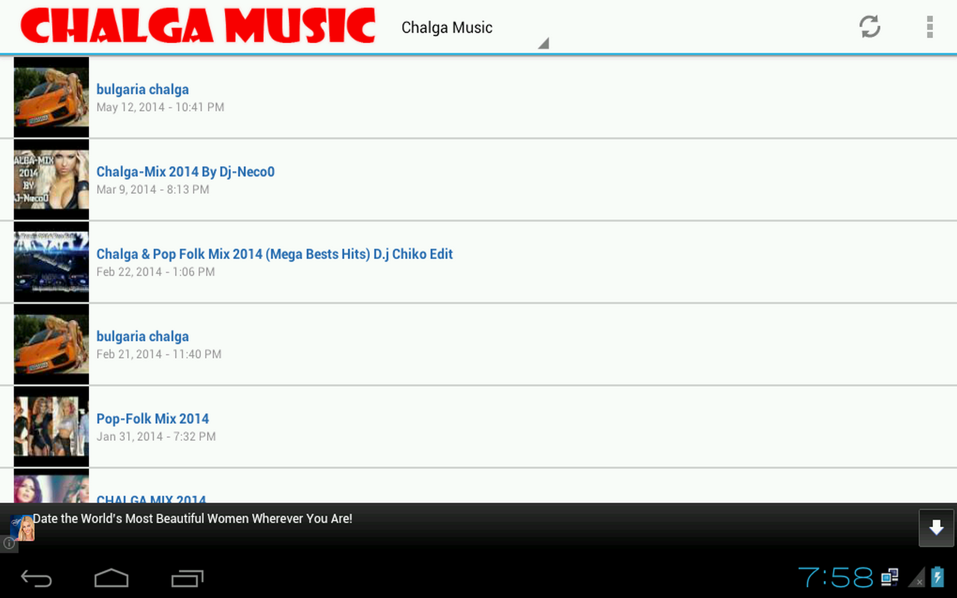Tap the DJ Chiko concert thumbnail
957x598 pixels.
pyautogui.click(x=51, y=262)
